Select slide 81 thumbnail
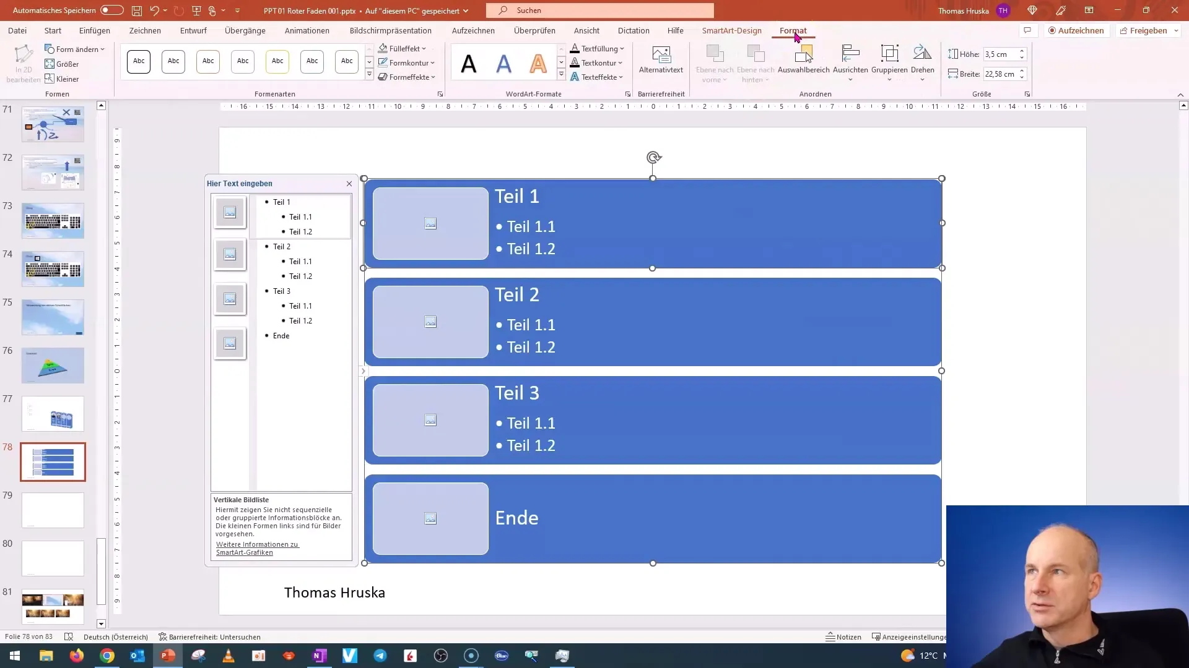Image resolution: width=1189 pixels, height=668 pixels. point(53,607)
